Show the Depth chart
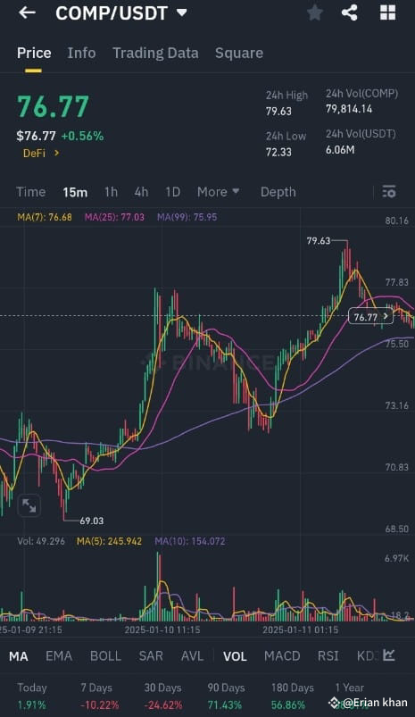Viewport: 415px width, 717px height. [278, 192]
